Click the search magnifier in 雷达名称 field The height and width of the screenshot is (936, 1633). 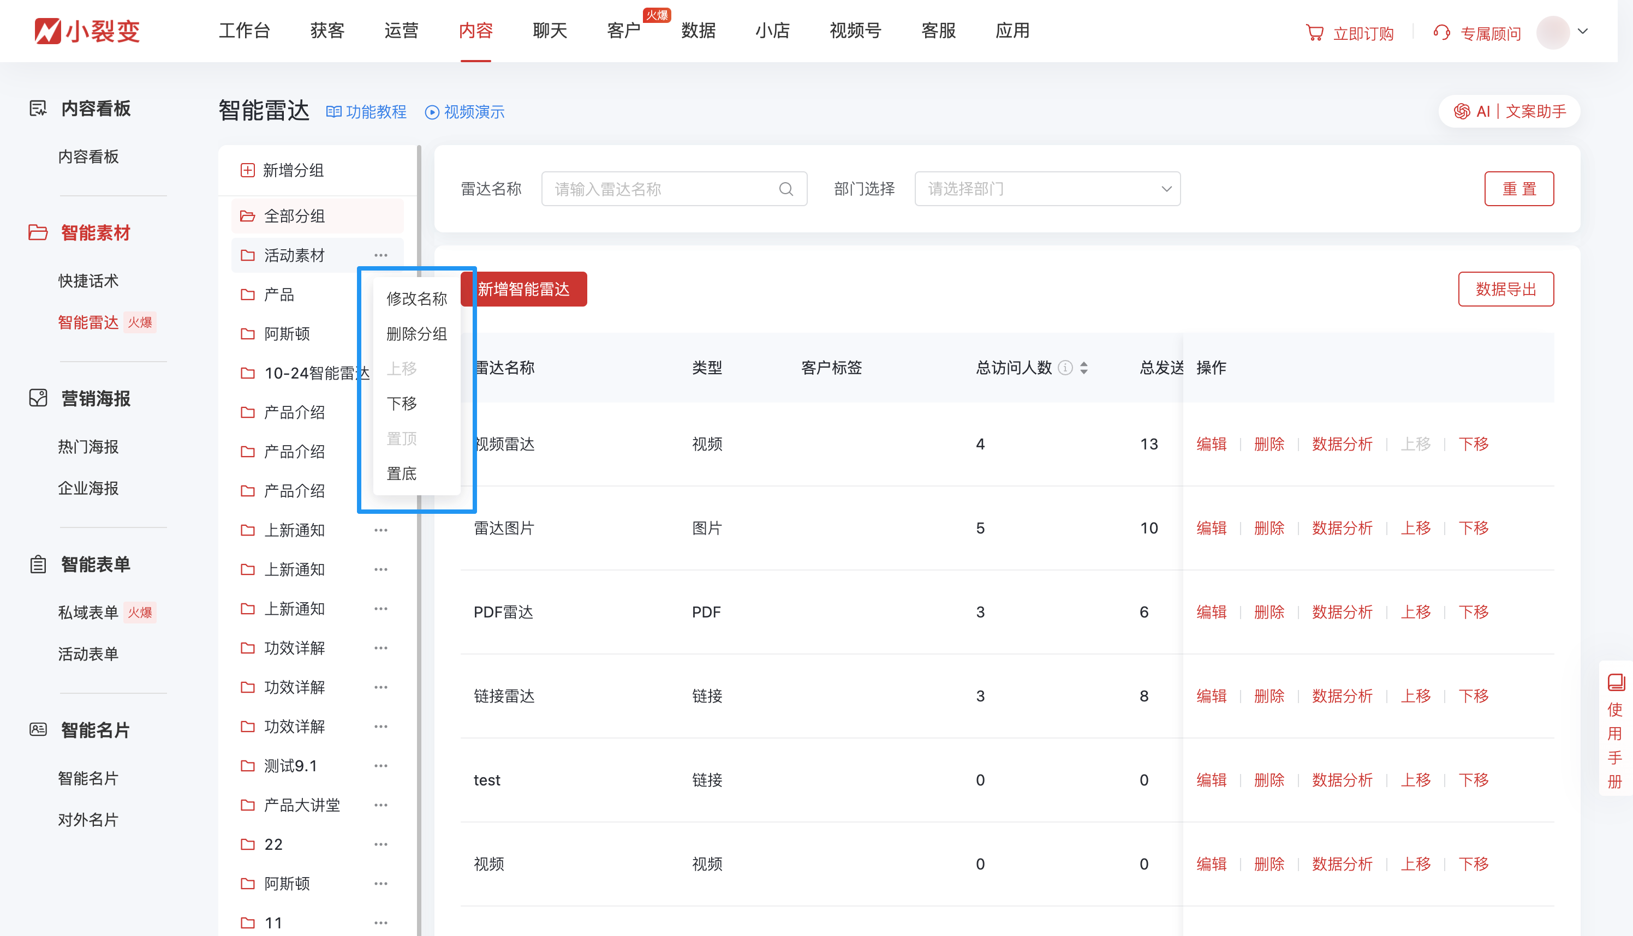point(786,189)
